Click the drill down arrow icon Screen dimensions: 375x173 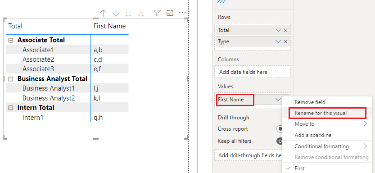[x=116, y=13]
